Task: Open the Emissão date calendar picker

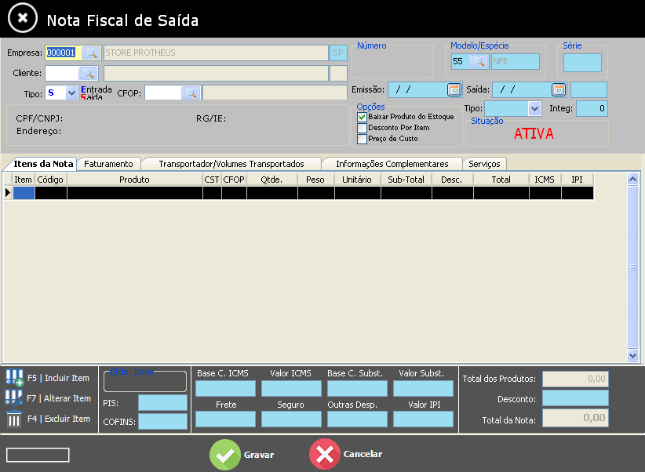Action: [454, 89]
